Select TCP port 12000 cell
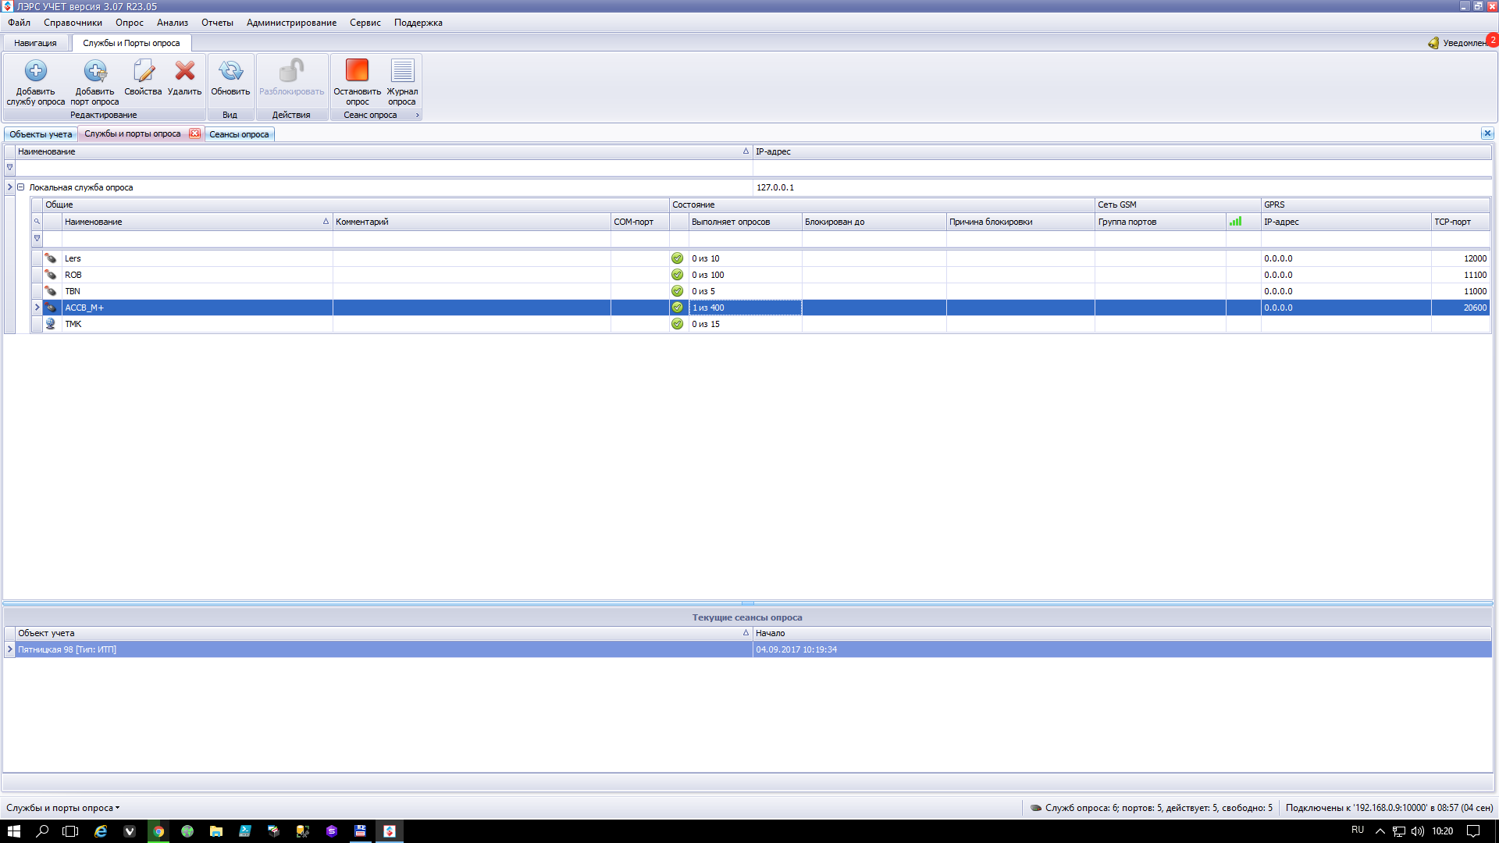The height and width of the screenshot is (843, 1499). point(1461,258)
